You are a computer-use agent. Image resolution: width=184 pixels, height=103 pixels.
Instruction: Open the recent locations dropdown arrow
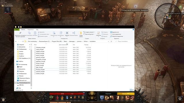coord(21,41)
